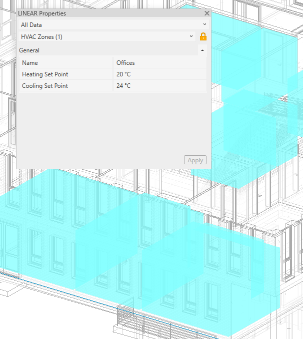
Task: Click the Apply button
Action: click(x=195, y=160)
